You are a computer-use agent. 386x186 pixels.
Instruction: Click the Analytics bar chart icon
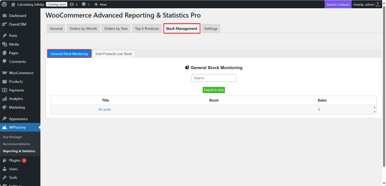click(x=5, y=99)
